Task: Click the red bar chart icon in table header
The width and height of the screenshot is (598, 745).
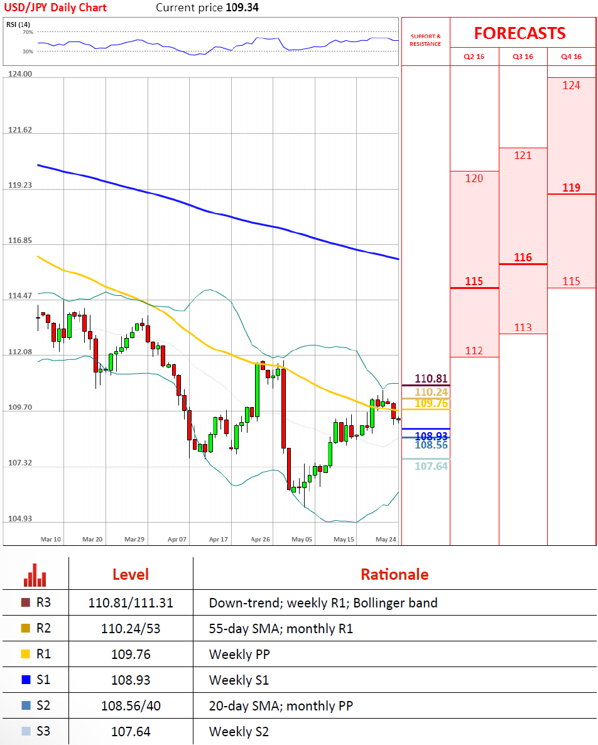Action: [x=35, y=574]
